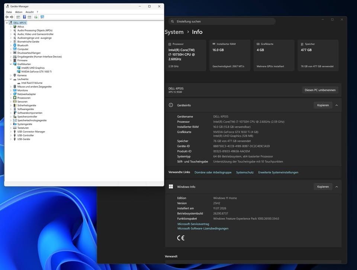Click the Einstellung suchen search field
This screenshot has width=357, height=270.
222,22
